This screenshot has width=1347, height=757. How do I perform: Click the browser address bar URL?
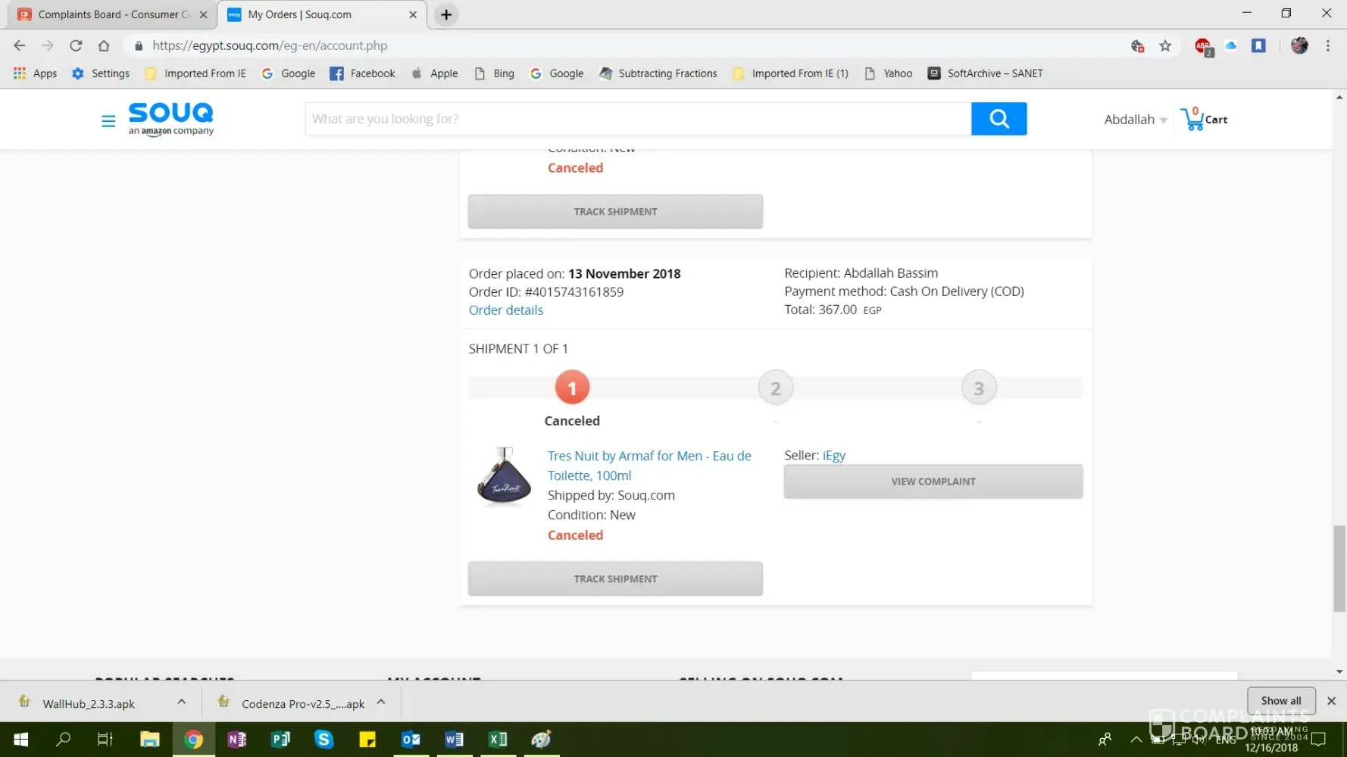270,45
